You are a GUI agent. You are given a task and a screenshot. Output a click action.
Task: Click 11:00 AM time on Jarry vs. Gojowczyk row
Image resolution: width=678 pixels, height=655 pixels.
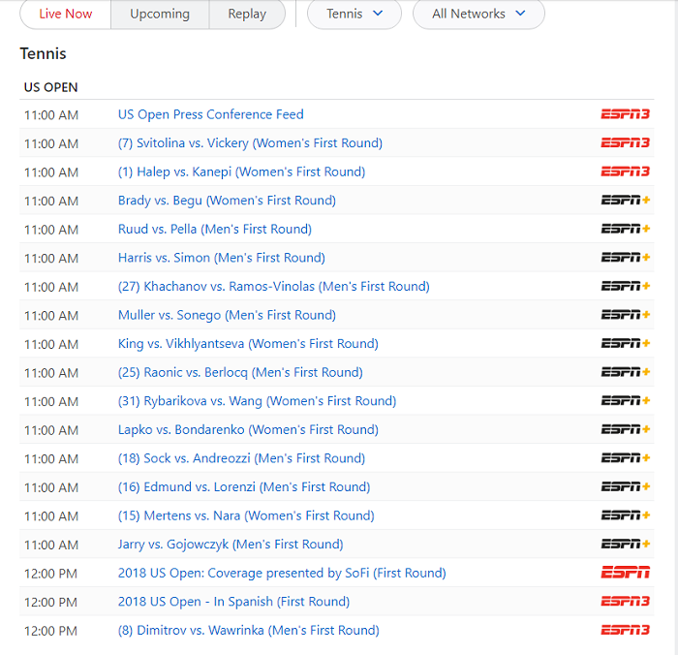pos(51,546)
